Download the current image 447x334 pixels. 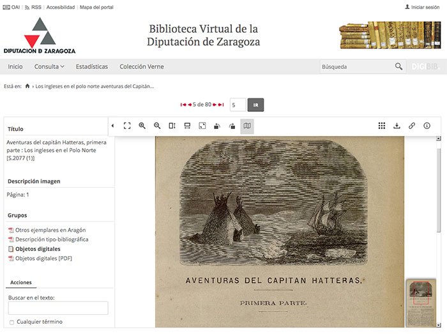(x=397, y=126)
